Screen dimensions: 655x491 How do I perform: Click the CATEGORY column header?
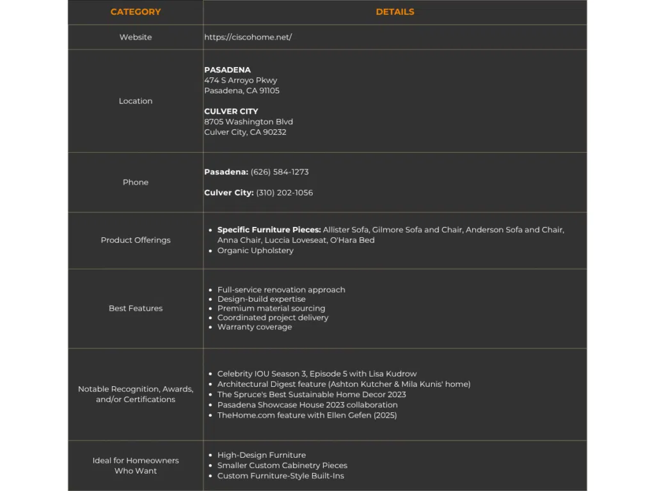point(136,12)
